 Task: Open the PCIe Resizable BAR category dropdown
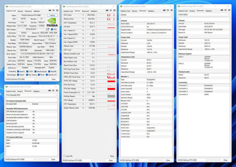coord(32,95)
